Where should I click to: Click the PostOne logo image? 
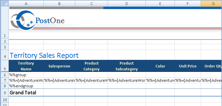point(38,20)
